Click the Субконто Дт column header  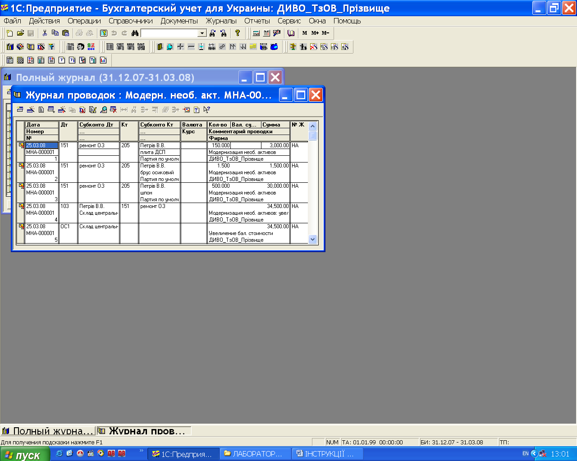(99, 125)
